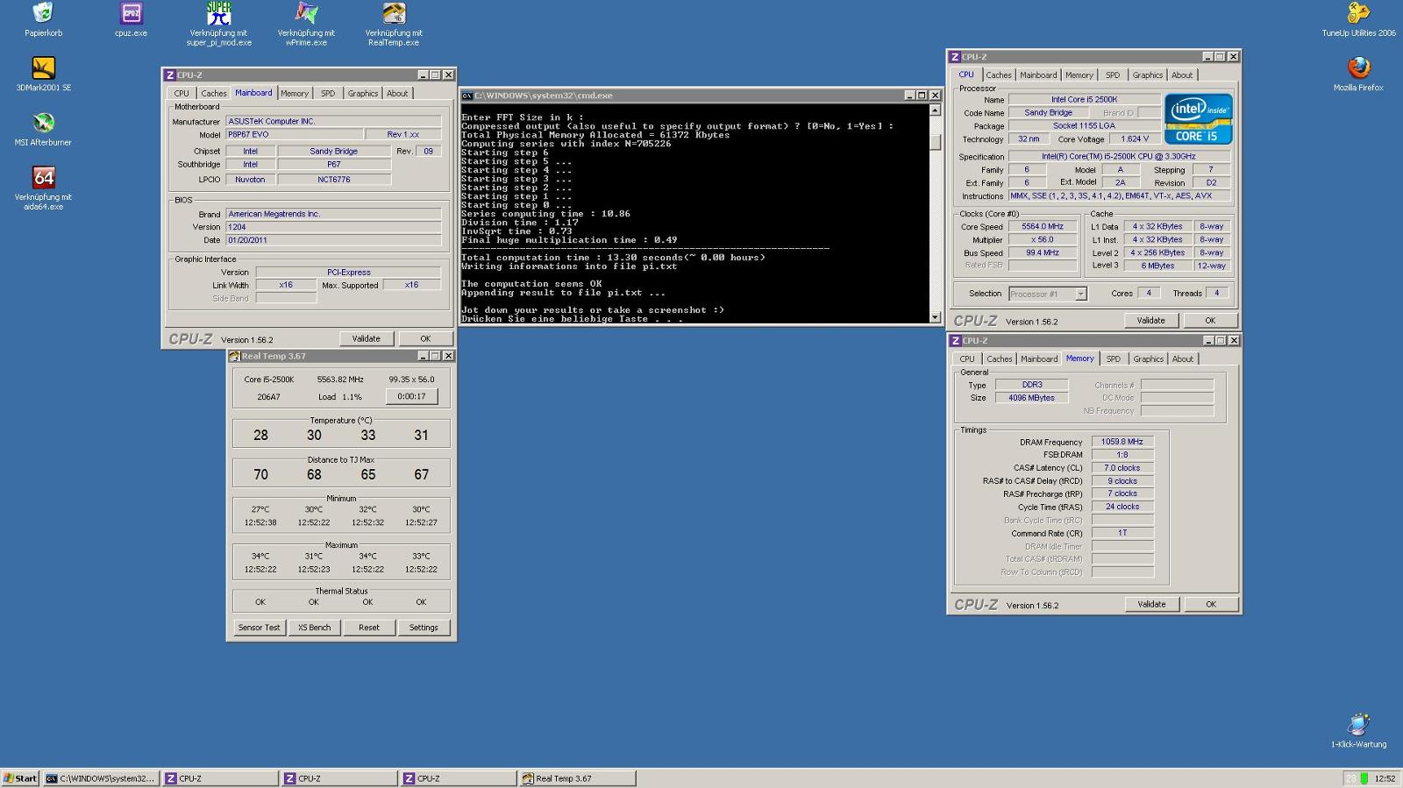
Task: Click Validate in Memory CPU-Z window
Action: tap(1151, 604)
